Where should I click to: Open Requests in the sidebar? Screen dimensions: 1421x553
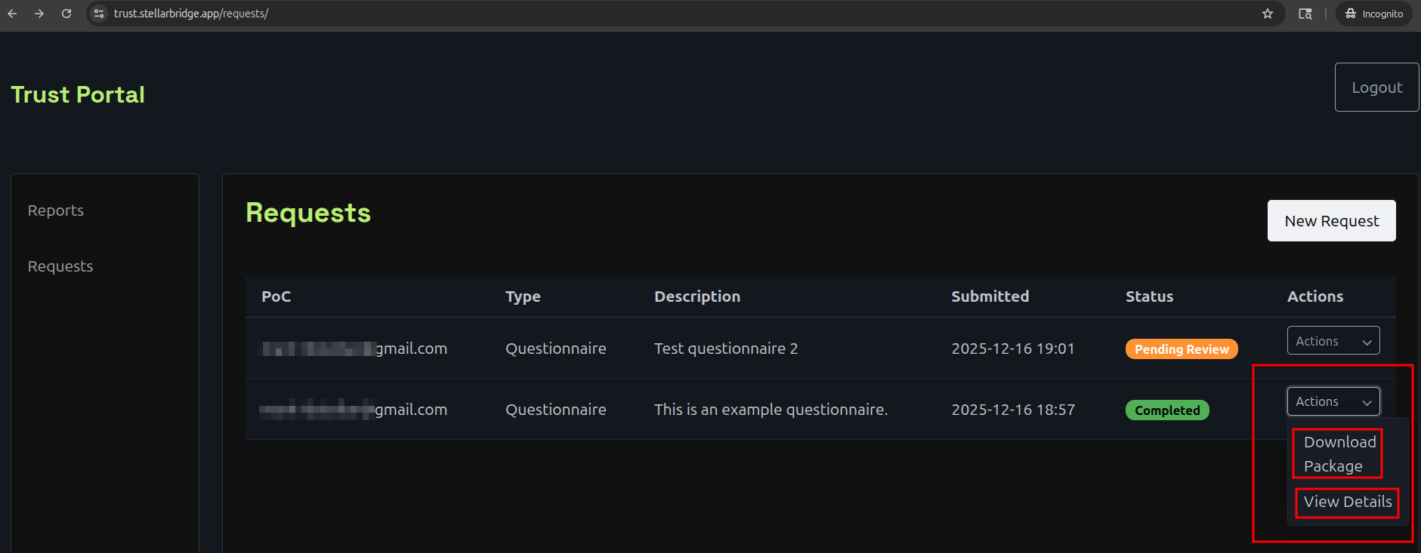coord(60,266)
